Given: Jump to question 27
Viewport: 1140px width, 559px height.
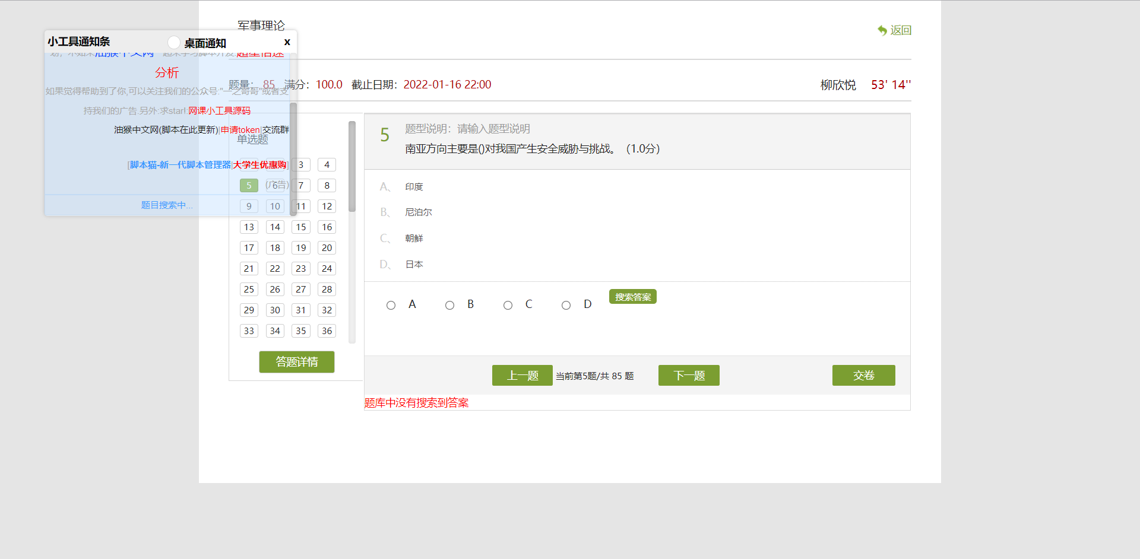Looking at the screenshot, I should coord(301,290).
